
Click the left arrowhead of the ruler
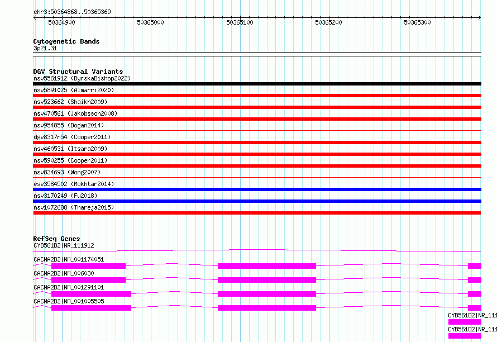[35, 17]
